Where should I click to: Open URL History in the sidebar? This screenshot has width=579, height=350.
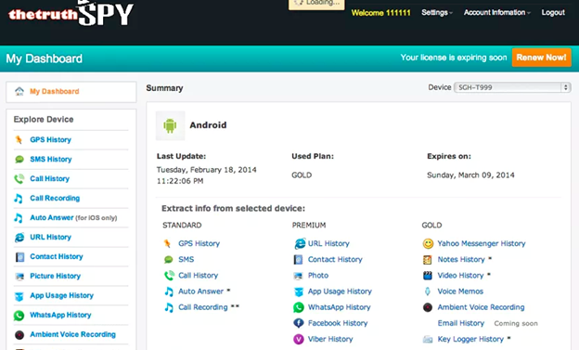point(51,237)
